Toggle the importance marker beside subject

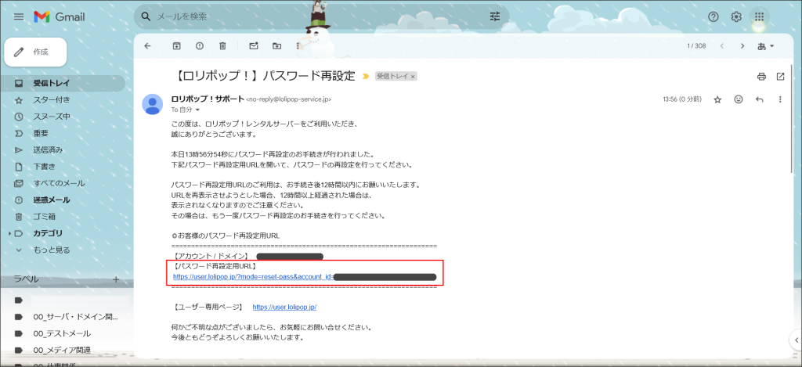(x=366, y=77)
